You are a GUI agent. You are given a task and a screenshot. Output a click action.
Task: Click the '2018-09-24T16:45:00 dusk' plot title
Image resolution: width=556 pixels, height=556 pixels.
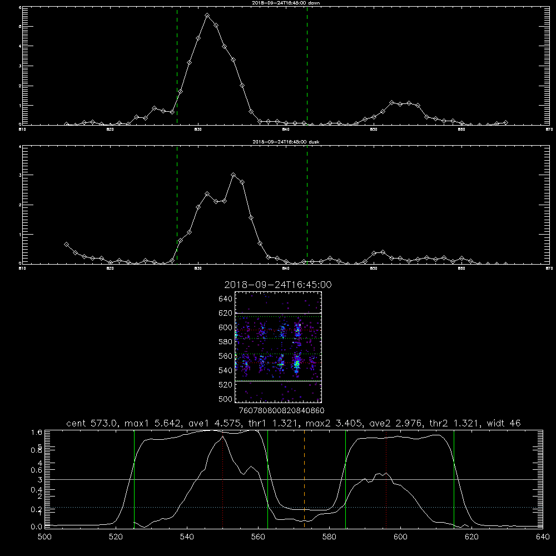[286, 142]
